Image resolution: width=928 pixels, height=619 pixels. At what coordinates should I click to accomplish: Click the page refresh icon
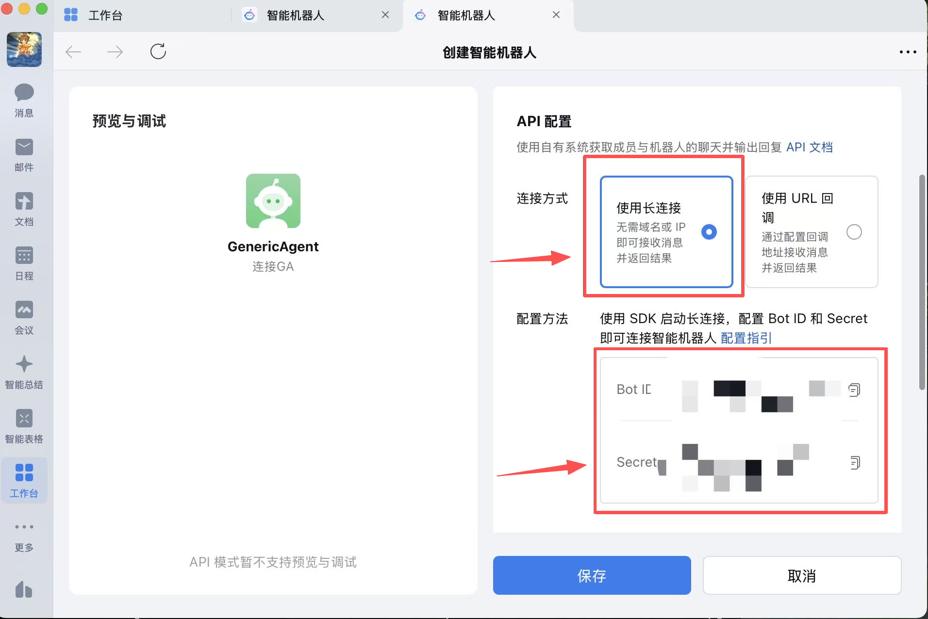tap(158, 51)
